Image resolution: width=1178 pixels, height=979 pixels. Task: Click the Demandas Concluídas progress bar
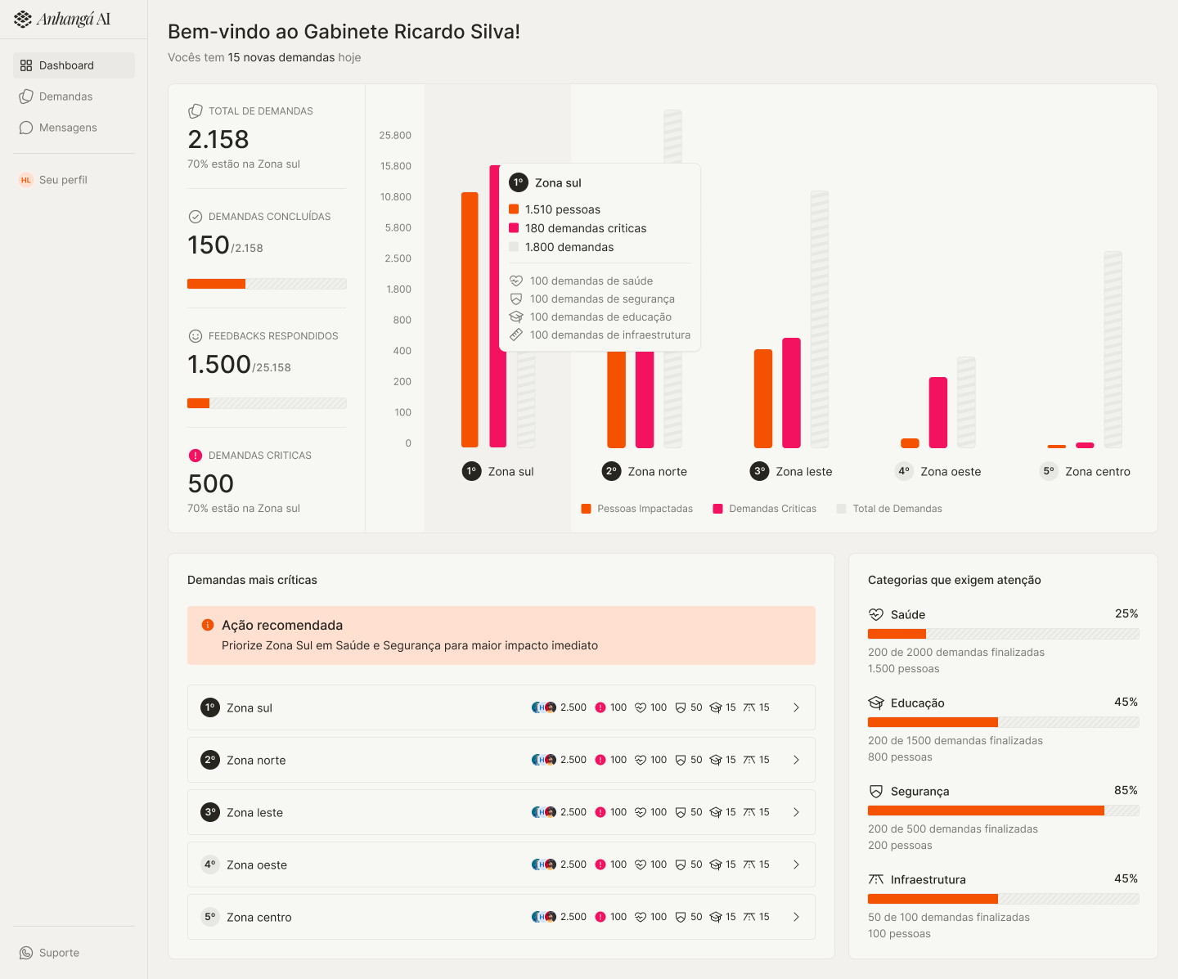pyautogui.click(x=267, y=284)
